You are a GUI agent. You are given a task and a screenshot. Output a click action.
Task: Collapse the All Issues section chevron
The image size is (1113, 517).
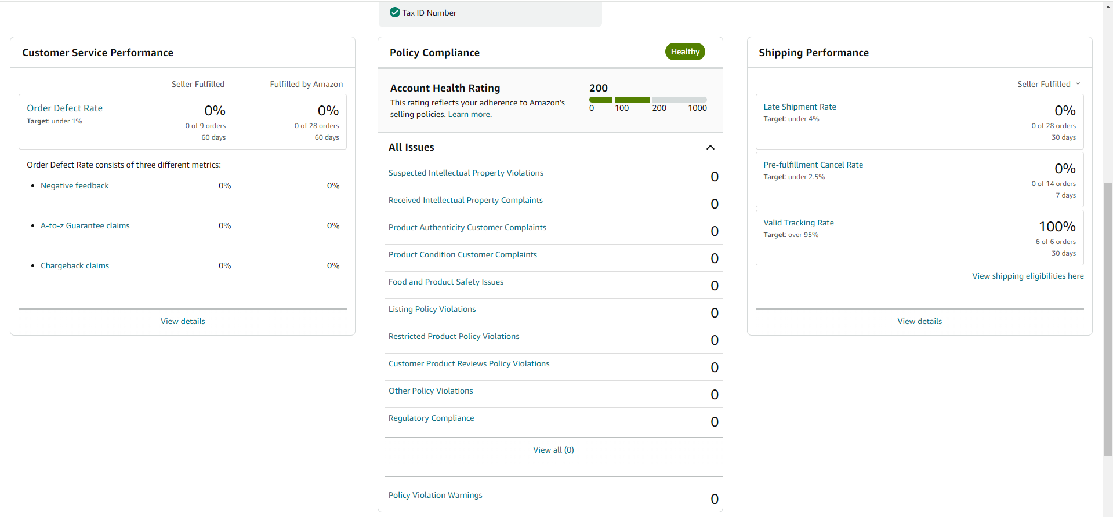710,147
